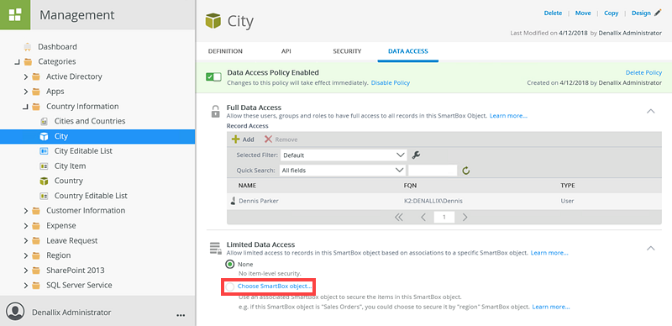The height and width of the screenshot is (326, 672).
Task: Click the large City cube header icon
Action: 213,21
